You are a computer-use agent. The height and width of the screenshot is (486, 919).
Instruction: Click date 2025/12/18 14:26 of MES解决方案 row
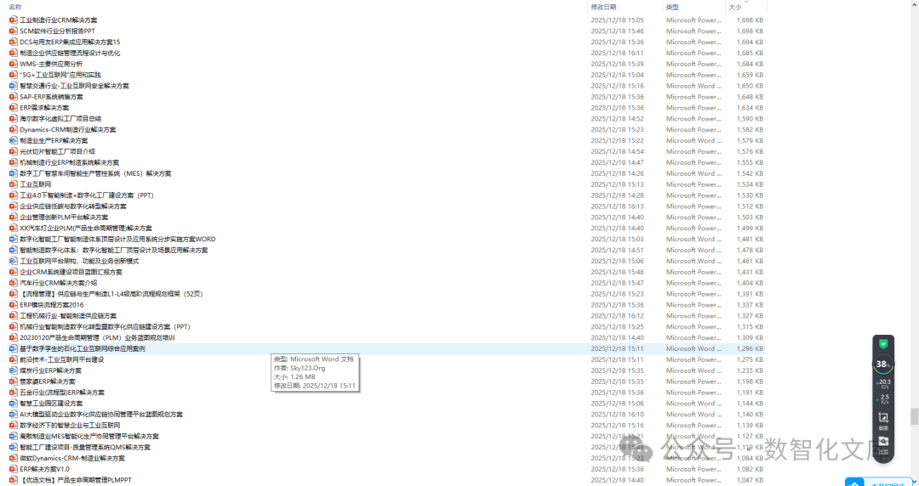[617, 173]
